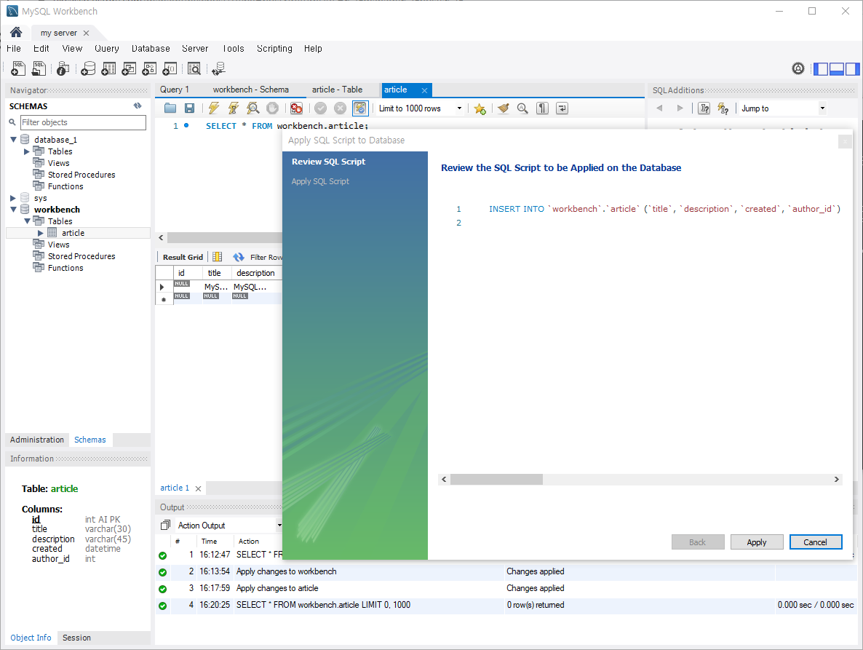Collapse Tables under workbench schema

click(26, 221)
